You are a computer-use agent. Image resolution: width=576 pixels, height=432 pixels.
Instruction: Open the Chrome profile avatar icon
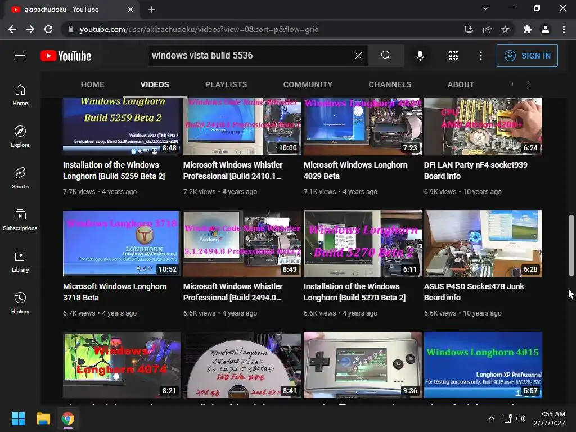[x=546, y=29]
